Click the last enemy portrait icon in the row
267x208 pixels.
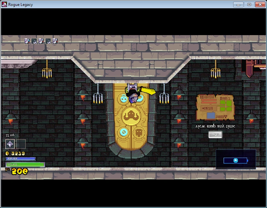coord(55,41)
